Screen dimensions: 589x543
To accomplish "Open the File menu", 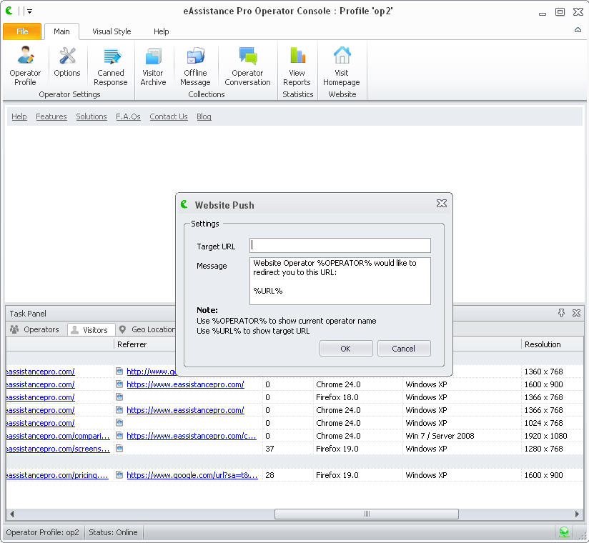I will coord(22,31).
